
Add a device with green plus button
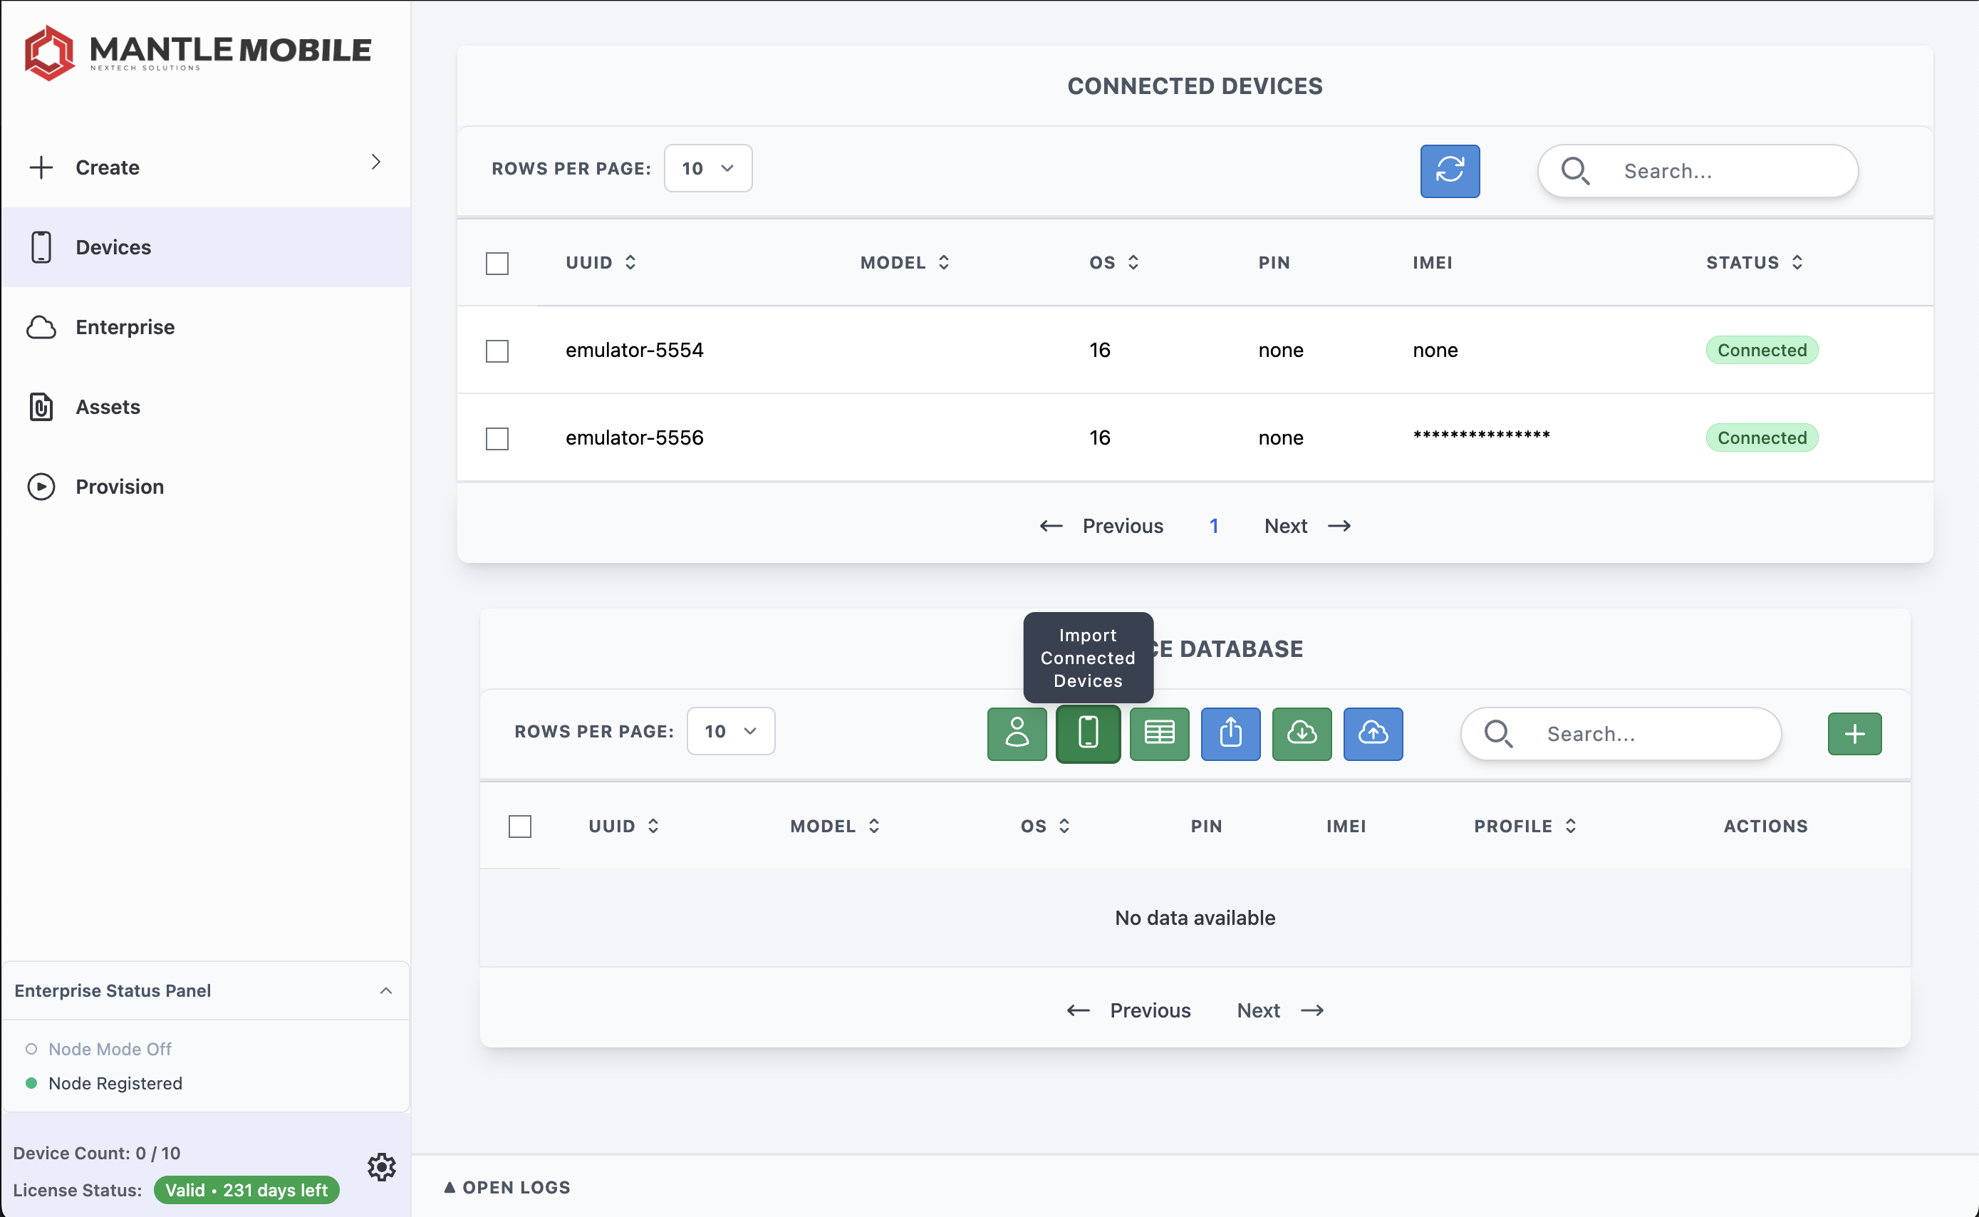pos(1854,733)
